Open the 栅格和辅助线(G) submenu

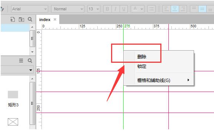158,81
